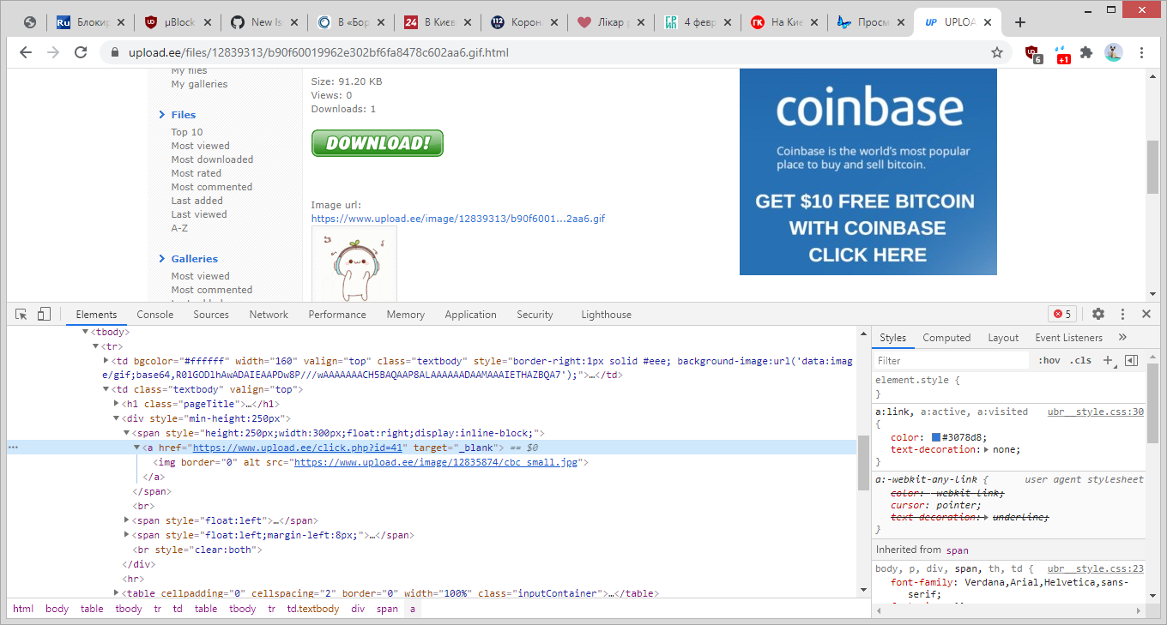
Task: Open the Chrome profile avatar
Action: pos(1113,52)
